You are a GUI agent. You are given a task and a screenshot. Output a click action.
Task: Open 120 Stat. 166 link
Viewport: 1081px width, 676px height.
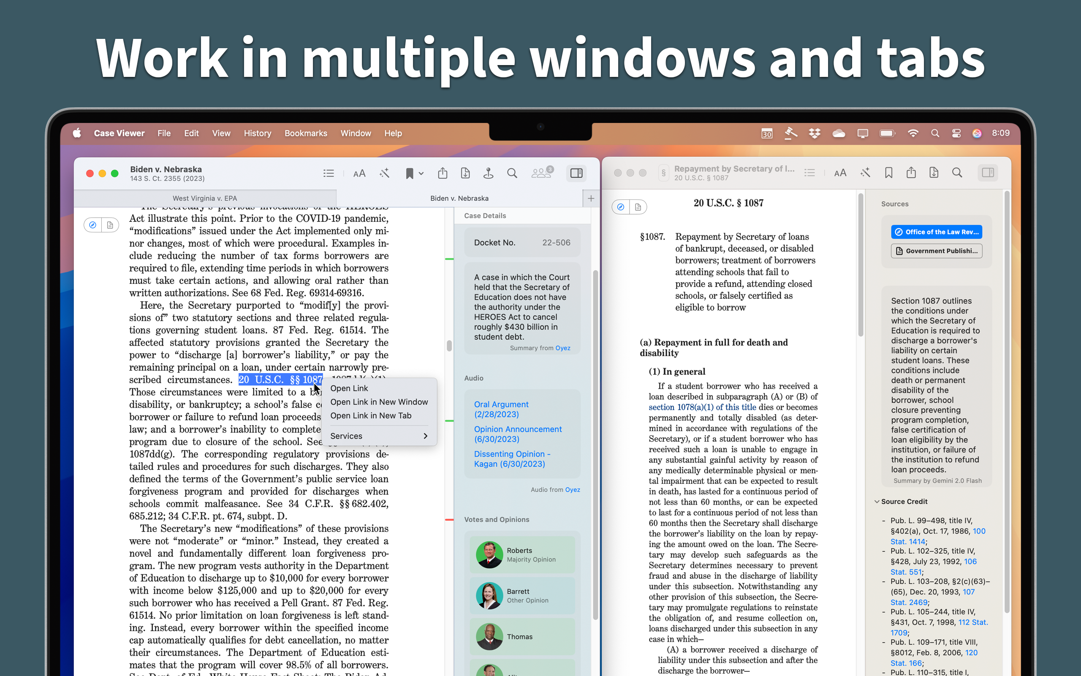(x=934, y=658)
